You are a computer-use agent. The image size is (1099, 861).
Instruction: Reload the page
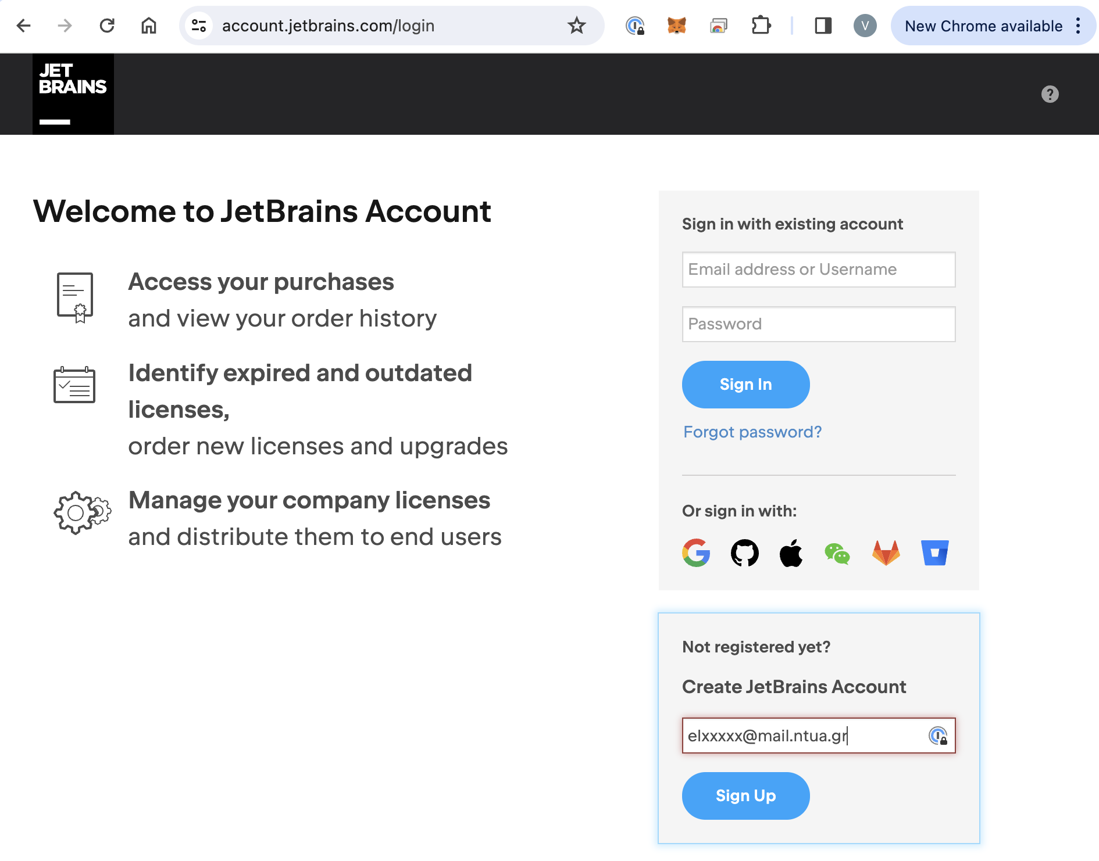tap(107, 26)
